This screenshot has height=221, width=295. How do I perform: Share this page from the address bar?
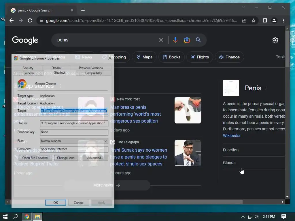click(x=244, y=20)
